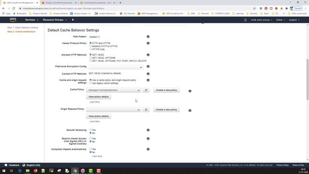Click info icon for Field-level Encryption Config
Screen dimensions: 309x174
pyautogui.click(x=148, y=67)
